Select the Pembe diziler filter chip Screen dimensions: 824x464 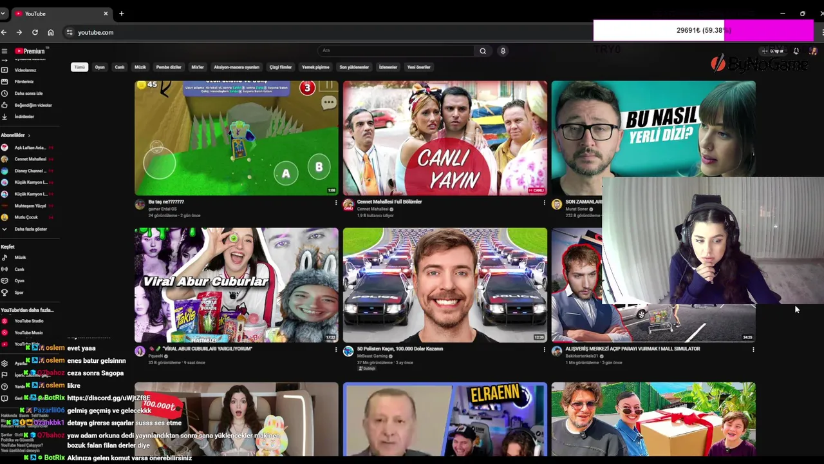169,67
